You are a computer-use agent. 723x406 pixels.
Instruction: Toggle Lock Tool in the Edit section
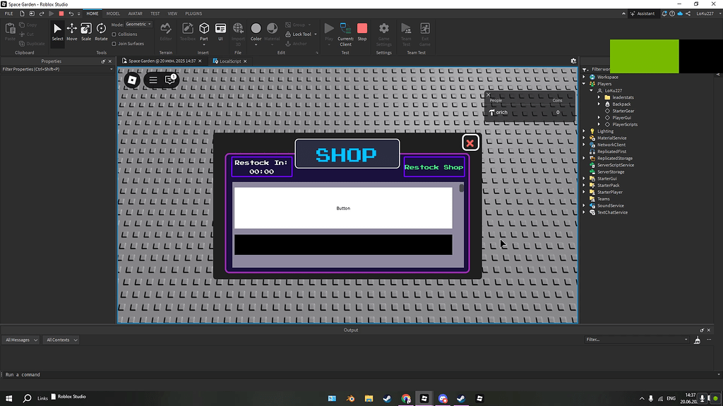299,34
